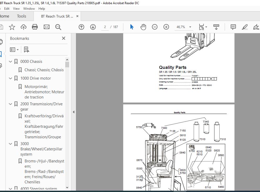The height and width of the screenshot is (192, 260).
Task: Collapse the navigation pane arrow
Action: [x=74, y=112]
